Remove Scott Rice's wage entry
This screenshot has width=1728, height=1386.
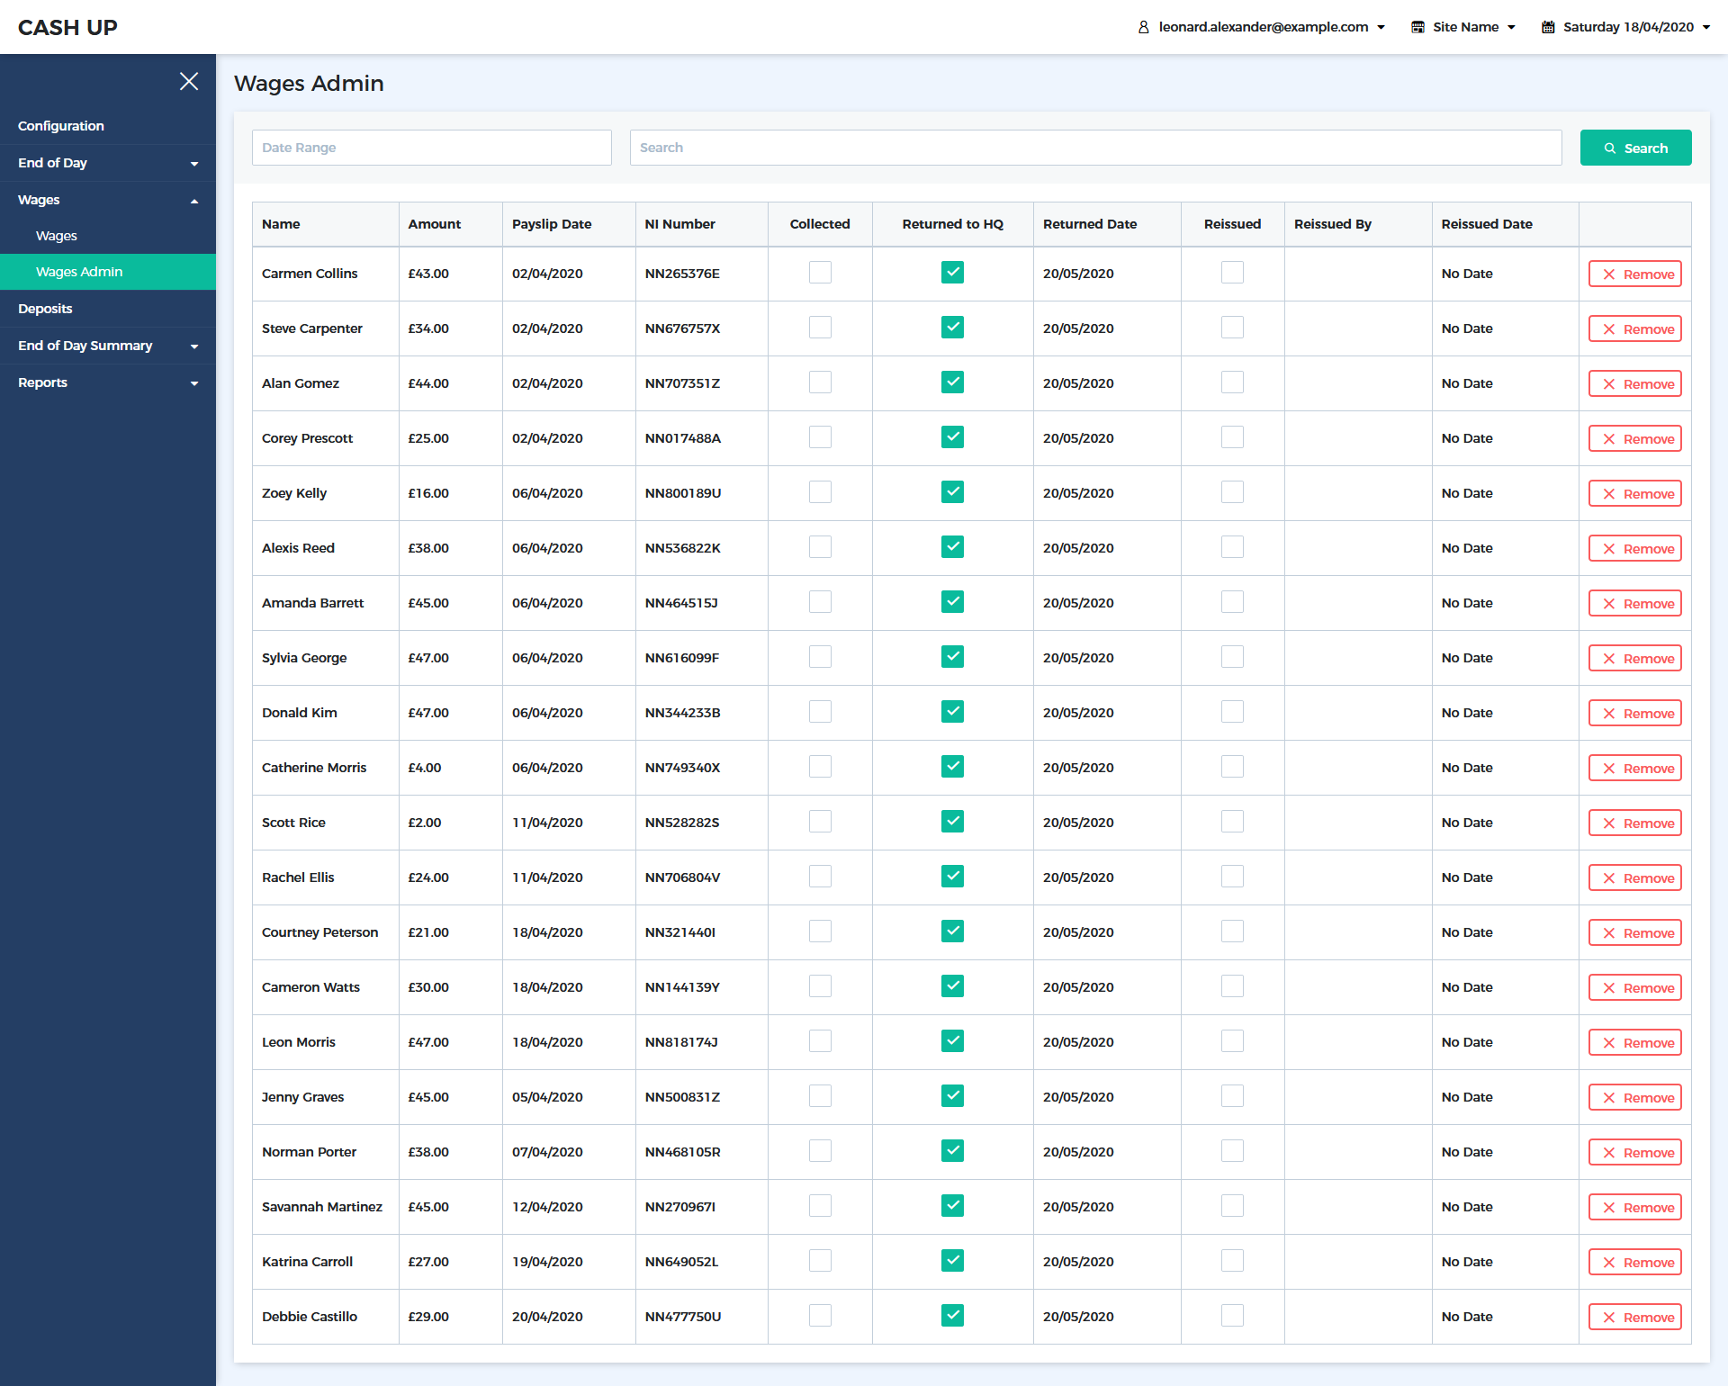click(1634, 823)
